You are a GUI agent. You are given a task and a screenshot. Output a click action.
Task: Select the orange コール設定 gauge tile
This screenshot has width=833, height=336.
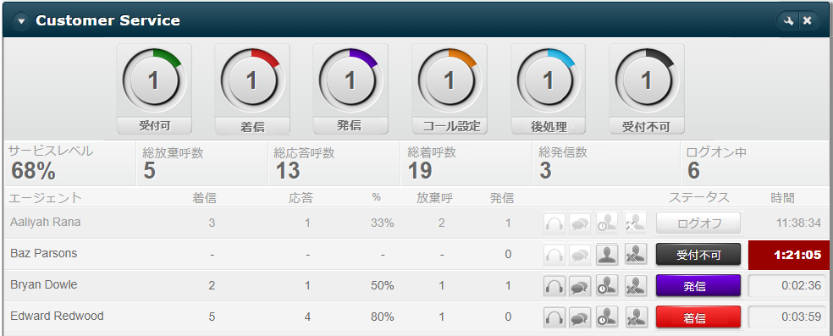point(450,89)
